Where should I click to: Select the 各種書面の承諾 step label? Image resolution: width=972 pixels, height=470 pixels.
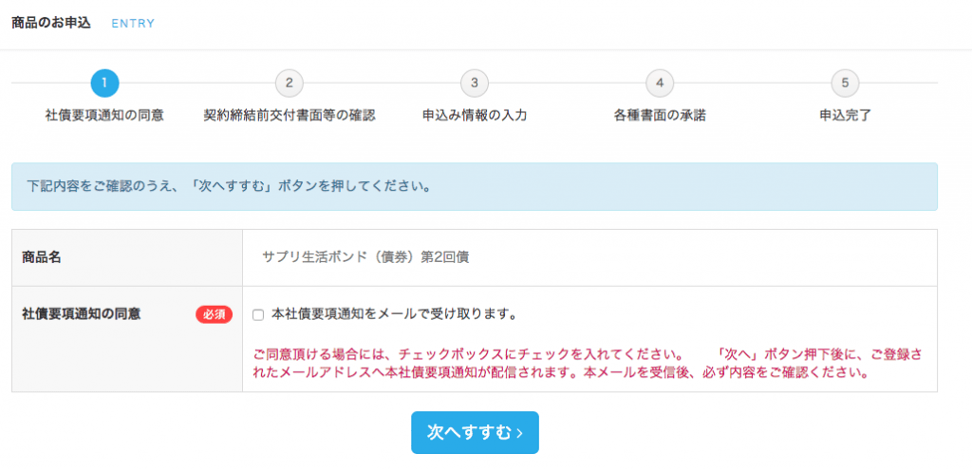pyautogui.click(x=660, y=115)
